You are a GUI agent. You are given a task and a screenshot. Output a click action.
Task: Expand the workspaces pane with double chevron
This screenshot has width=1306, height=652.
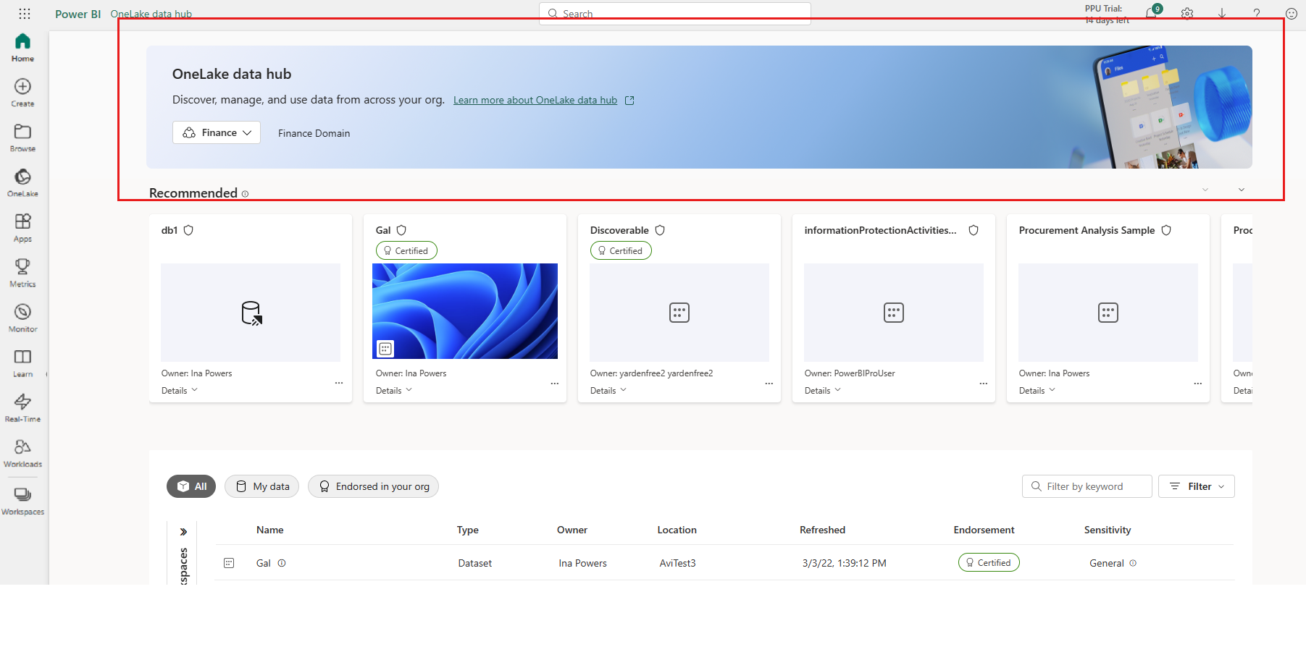183,532
